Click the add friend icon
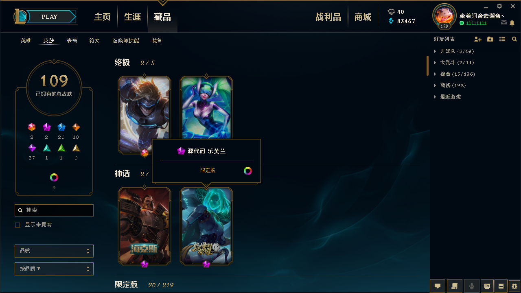This screenshot has height=293, width=521. click(478, 39)
